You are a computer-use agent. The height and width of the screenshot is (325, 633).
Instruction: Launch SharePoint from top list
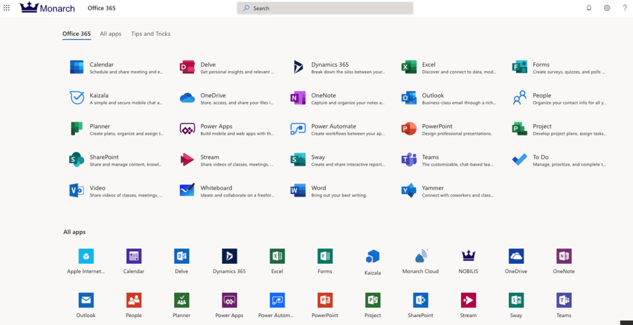(x=116, y=160)
